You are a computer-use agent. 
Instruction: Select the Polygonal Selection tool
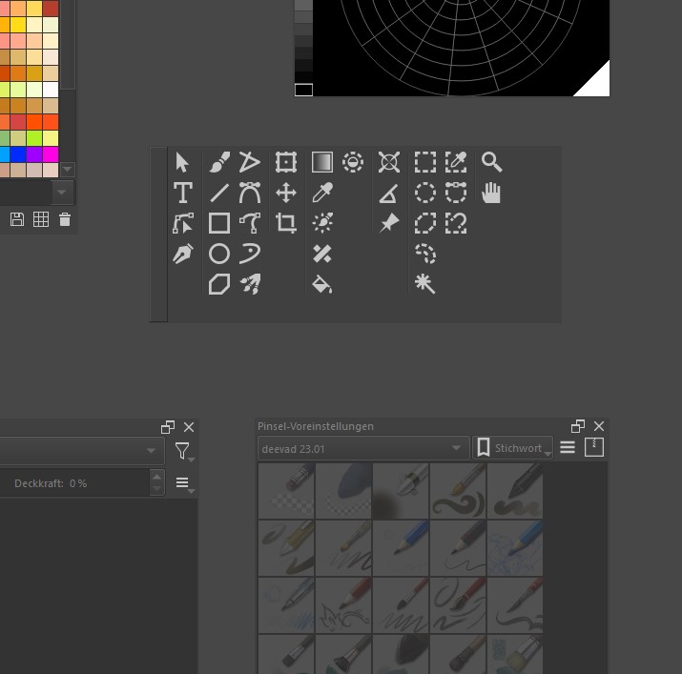coord(425,223)
